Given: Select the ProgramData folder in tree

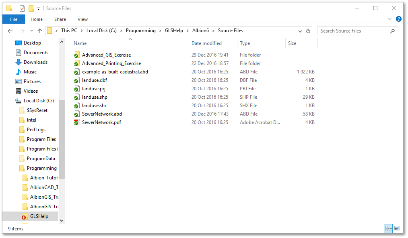Looking at the screenshot, I should point(41,159).
